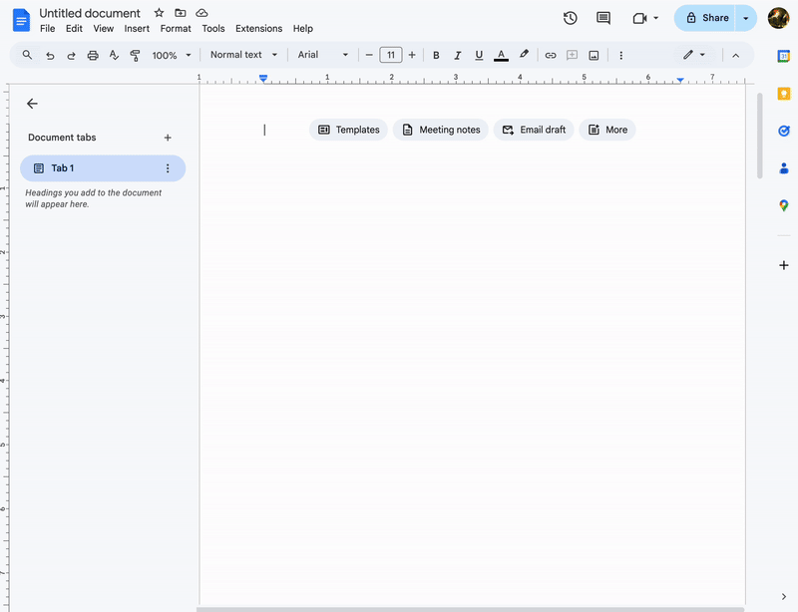This screenshot has height=612, width=798.
Task: Click the Print icon in toolbar
Action: (x=93, y=56)
